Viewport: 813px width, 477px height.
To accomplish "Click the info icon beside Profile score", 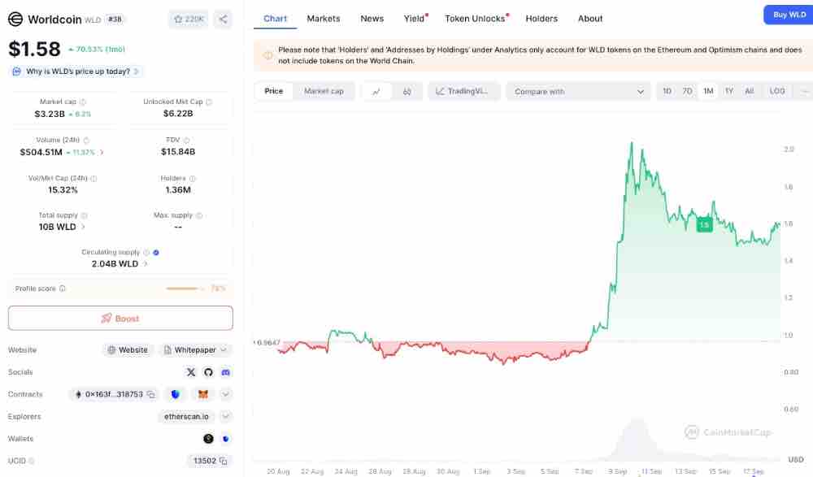I will click(63, 288).
